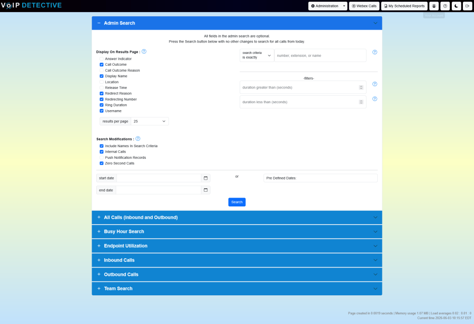Open results per page dropdown
The height and width of the screenshot is (324, 474).
coord(150,121)
